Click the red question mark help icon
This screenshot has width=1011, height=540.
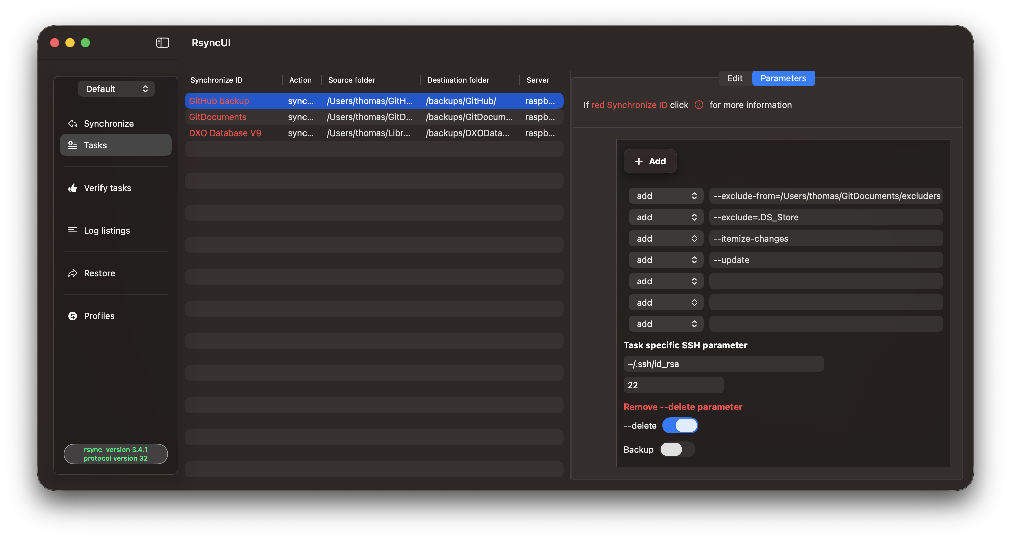coord(699,105)
